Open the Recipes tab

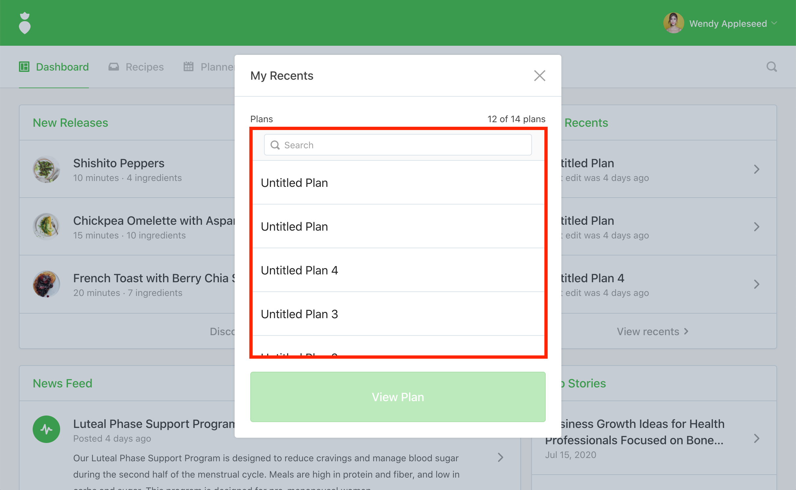tap(144, 67)
